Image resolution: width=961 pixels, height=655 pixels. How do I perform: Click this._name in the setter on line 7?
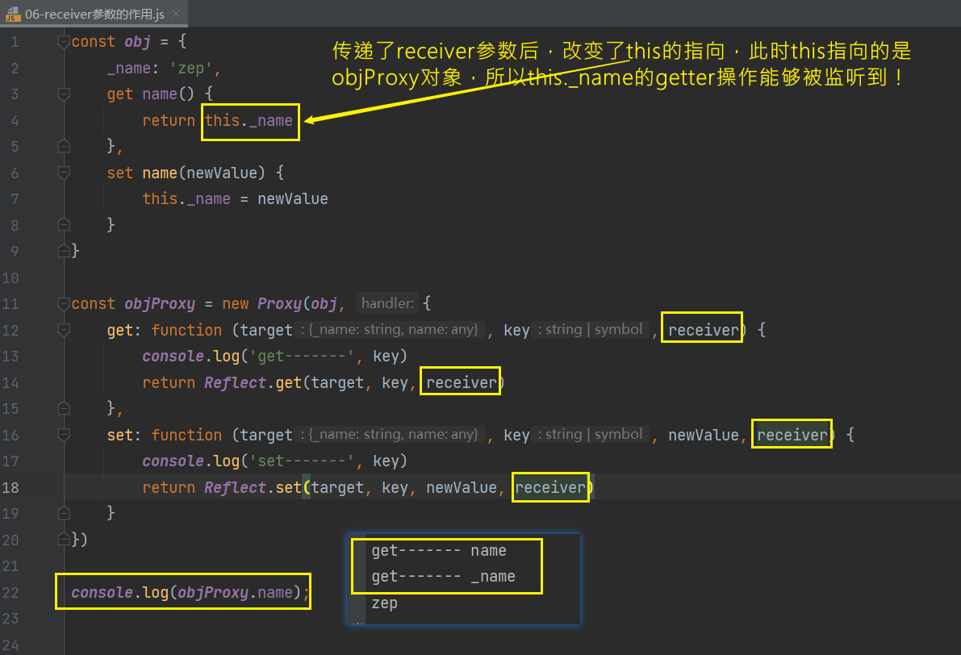pyautogui.click(x=186, y=199)
